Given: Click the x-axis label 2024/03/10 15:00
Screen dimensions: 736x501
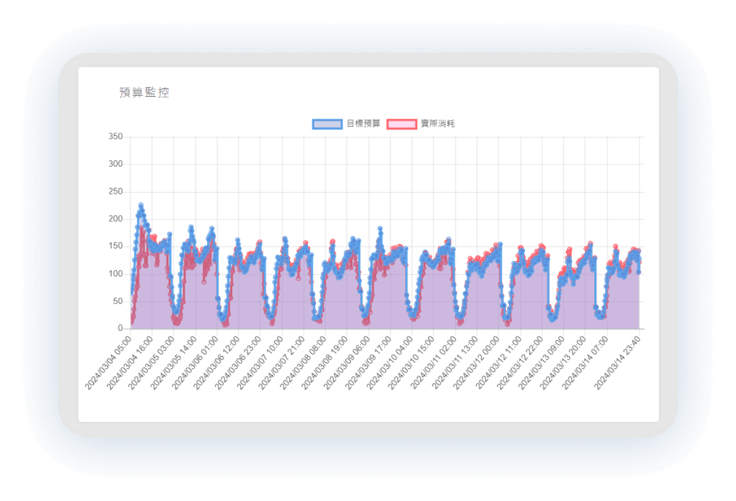Looking at the screenshot, I should tap(411, 363).
